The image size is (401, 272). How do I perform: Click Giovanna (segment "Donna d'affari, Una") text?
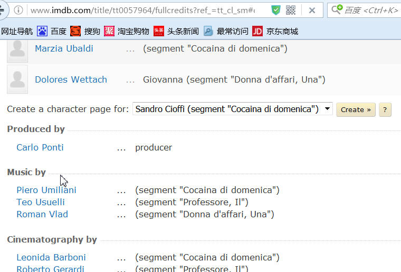(x=234, y=79)
